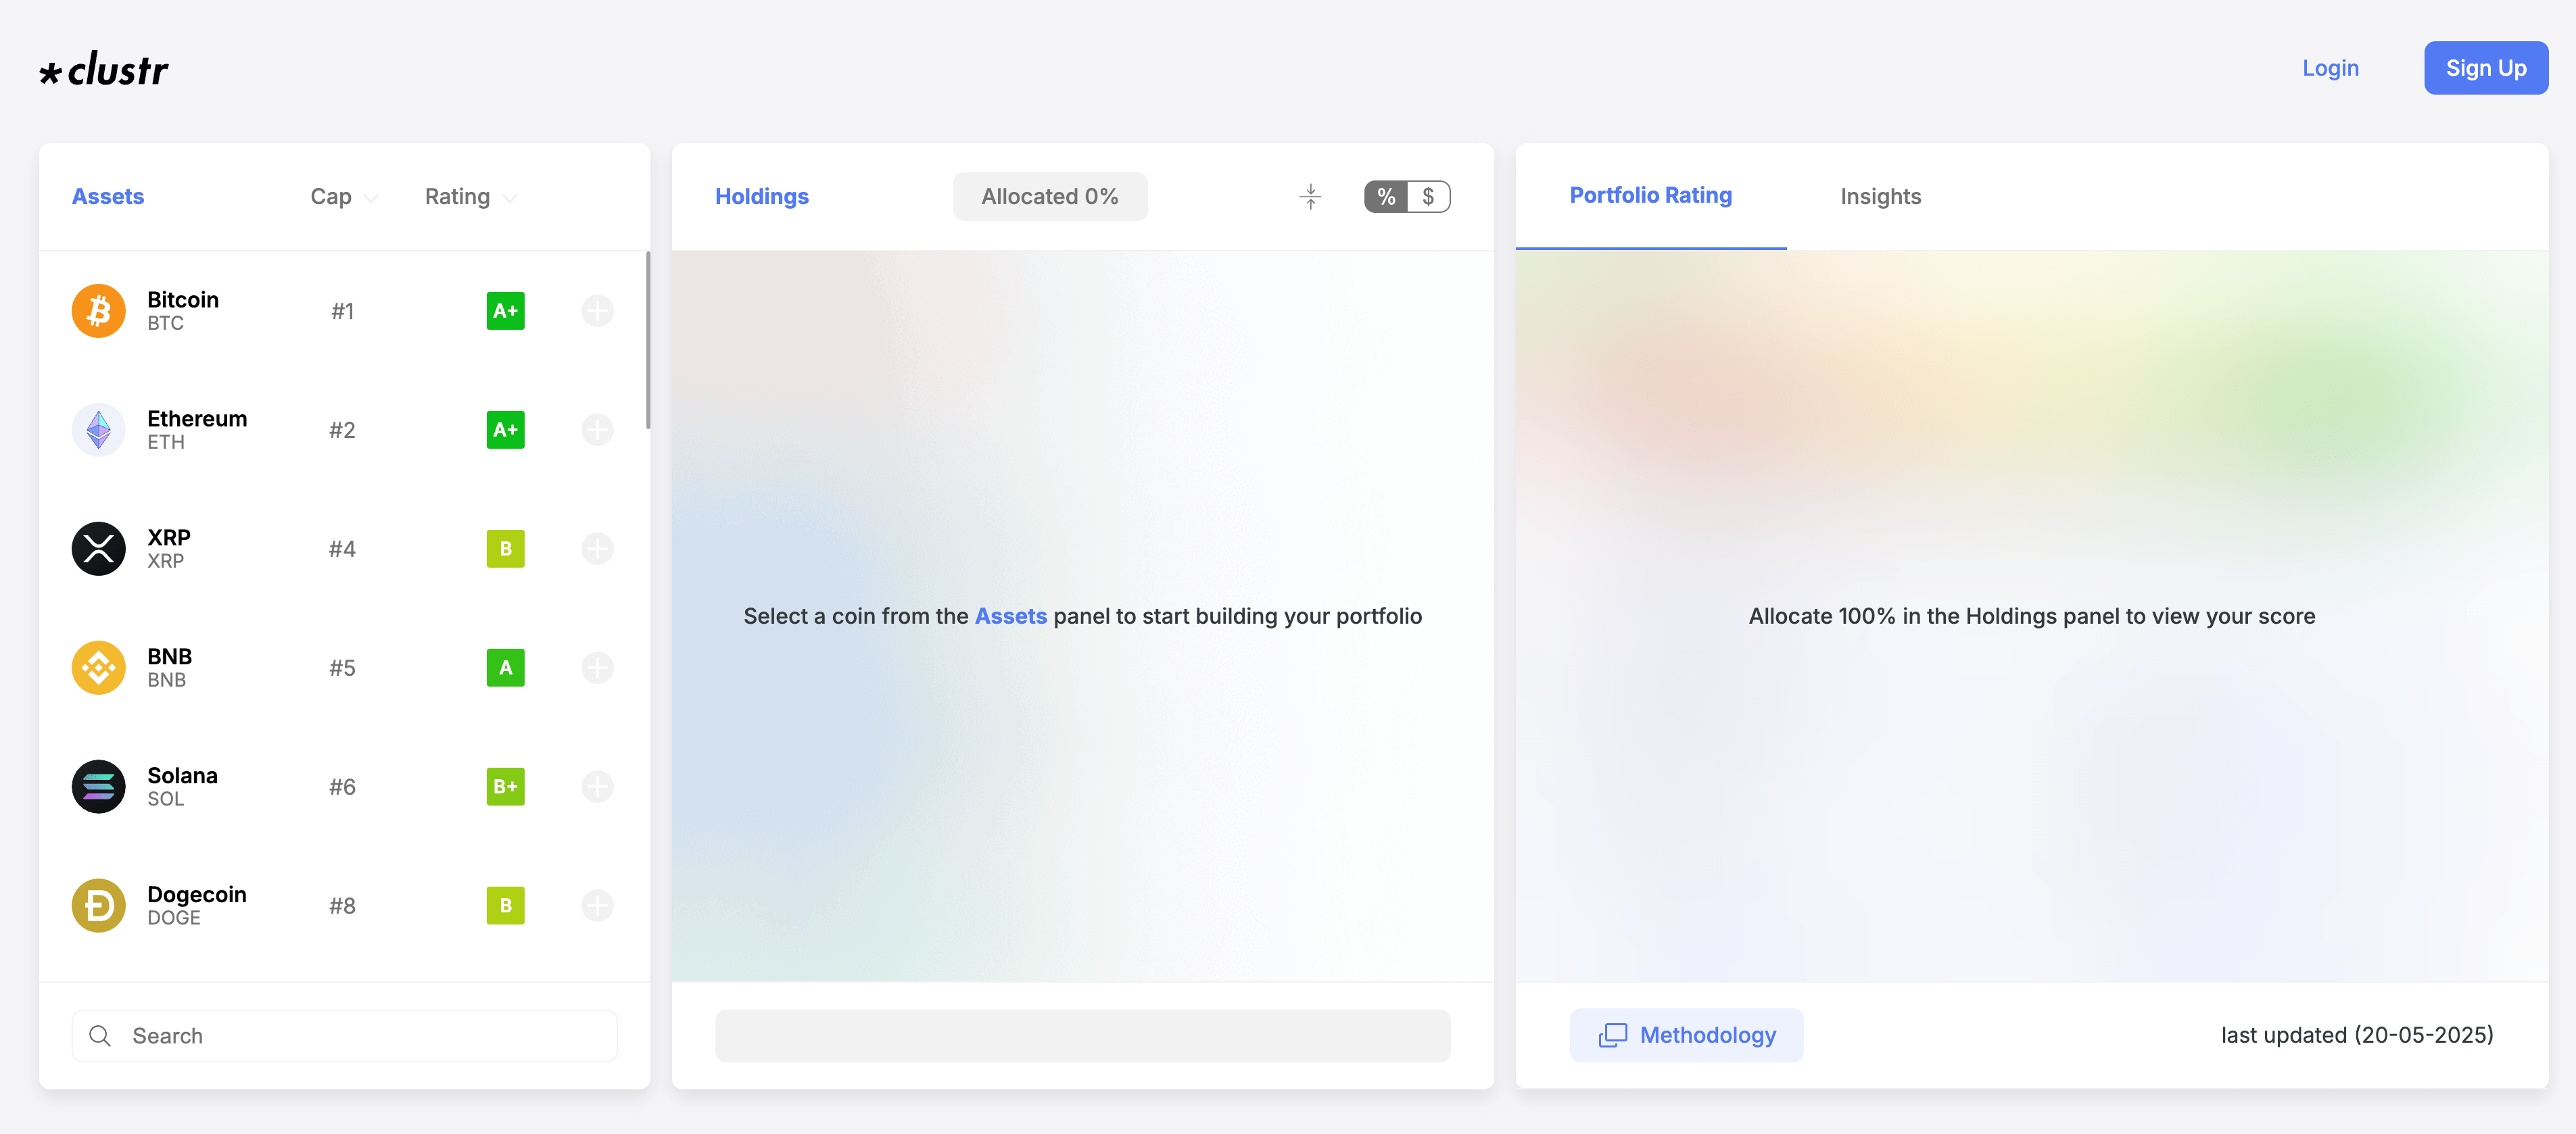Click the Bitcoin A+ rating badge
The width and height of the screenshot is (2576, 1134).
click(505, 311)
